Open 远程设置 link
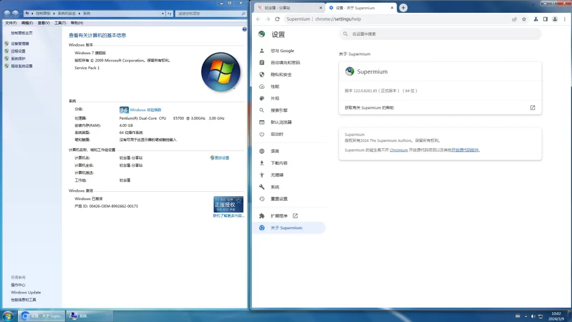Image resolution: width=572 pixels, height=322 pixels. [18, 51]
